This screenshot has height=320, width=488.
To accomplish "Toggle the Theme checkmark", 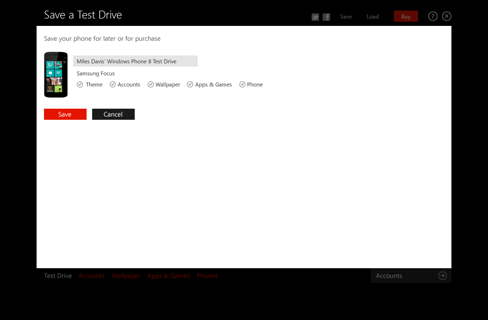I will click(80, 85).
